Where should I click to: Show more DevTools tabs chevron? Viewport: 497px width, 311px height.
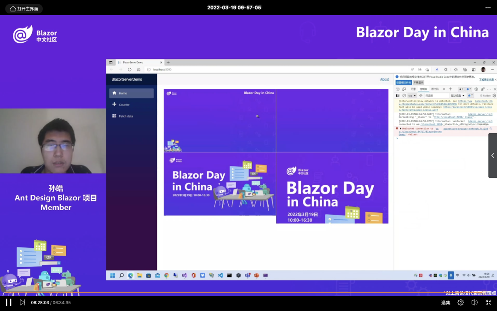coord(444,89)
